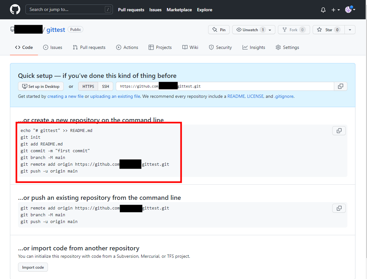
Task: Open the README link
Action: tap(236, 96)
